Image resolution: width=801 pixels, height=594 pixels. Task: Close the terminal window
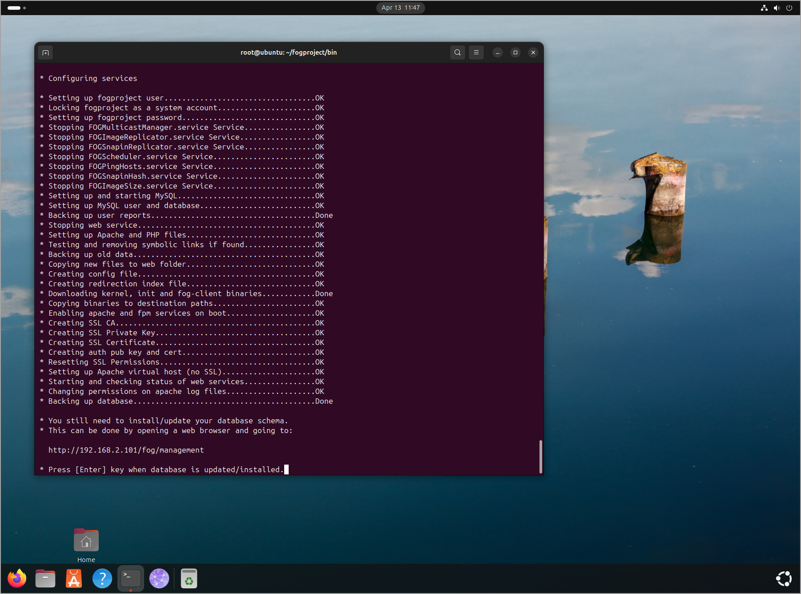(533, 52)
